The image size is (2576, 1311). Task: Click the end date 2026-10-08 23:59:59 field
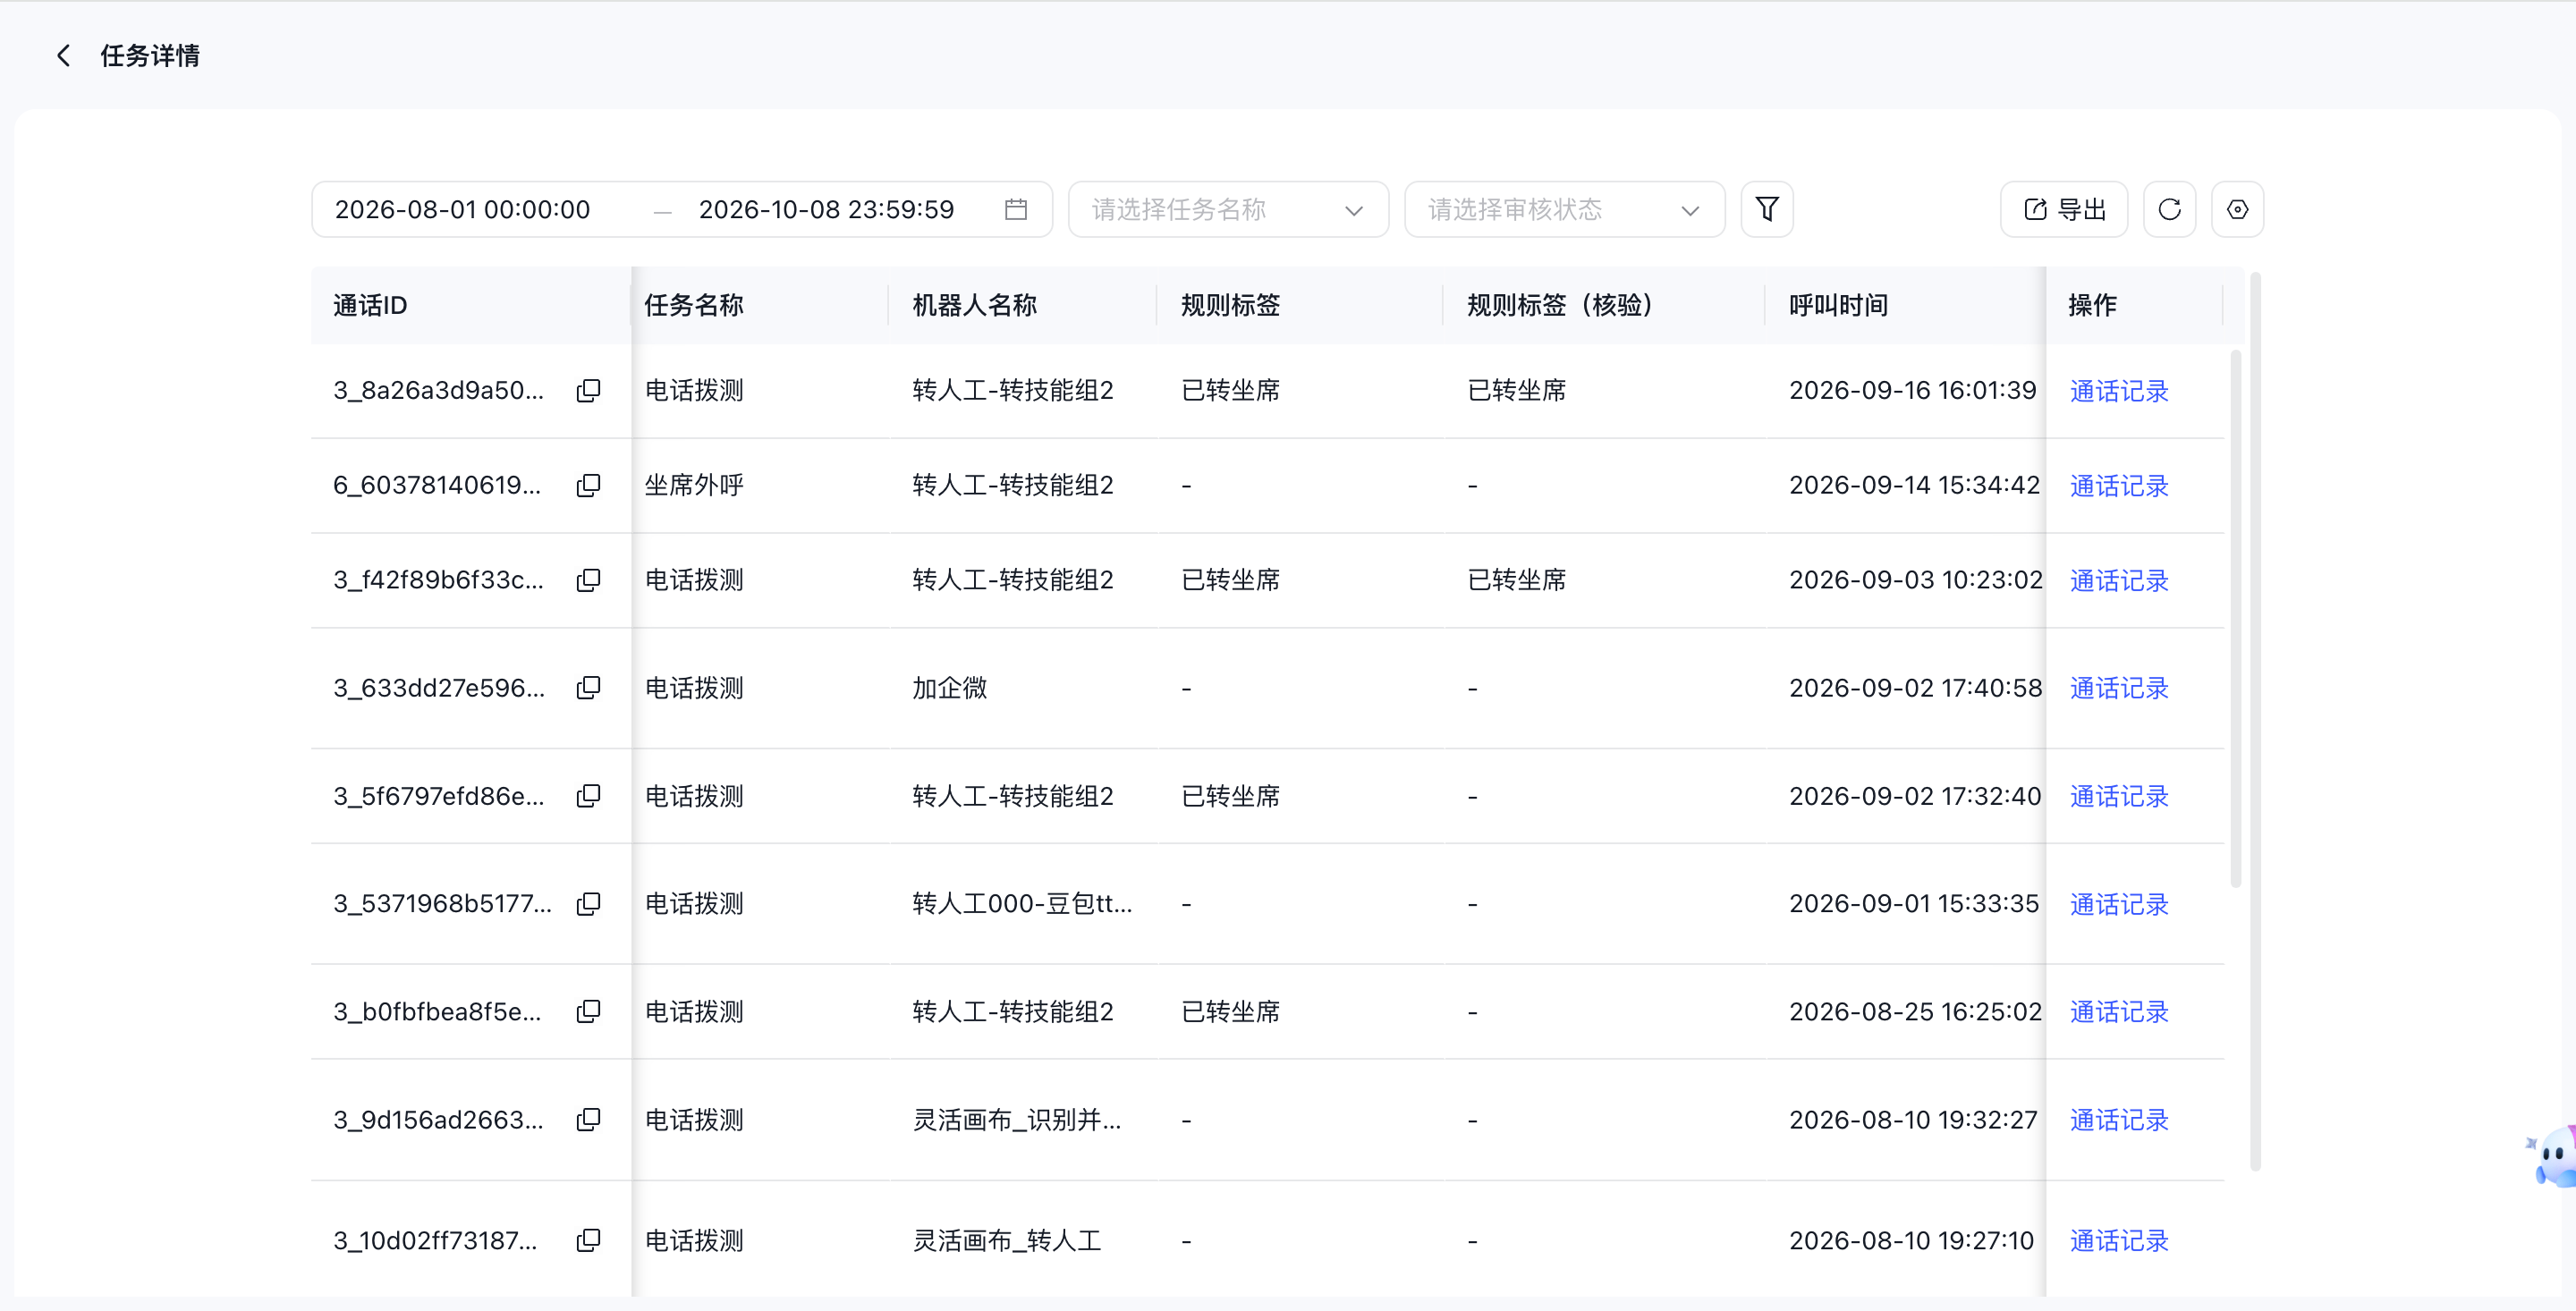(x=826, y=209)
